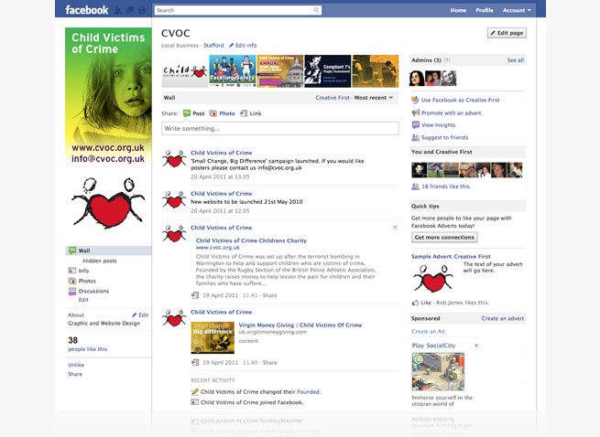Click the Founded link in recent activity
600x437 pixels.
click(308, 392)
